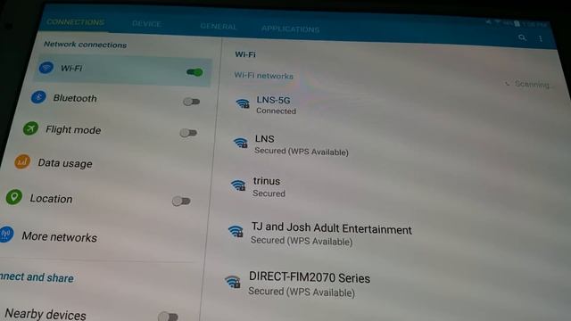
Task: Switch to the General tab
Action: 219,26
